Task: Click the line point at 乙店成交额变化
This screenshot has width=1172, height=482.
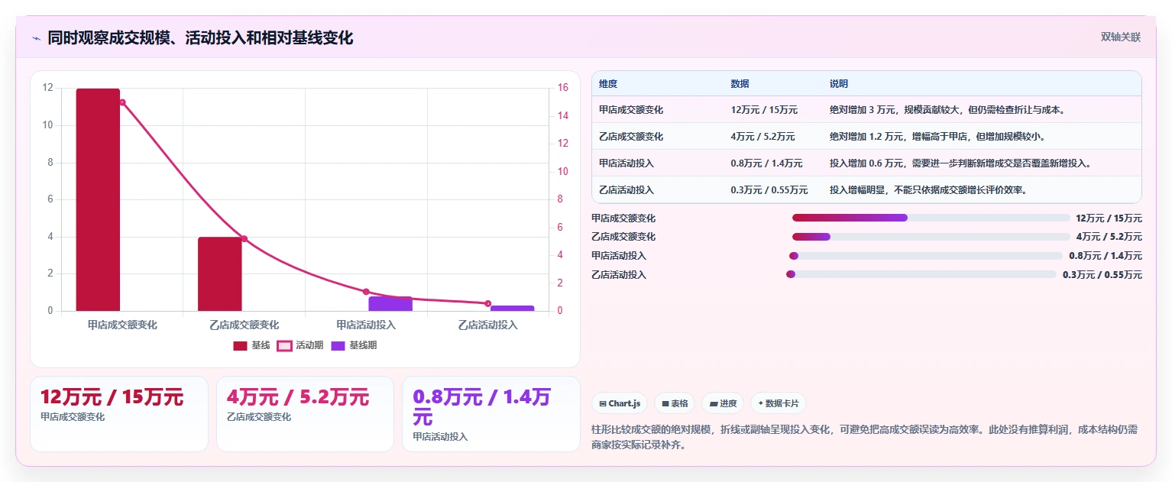Action: [244, 239]
